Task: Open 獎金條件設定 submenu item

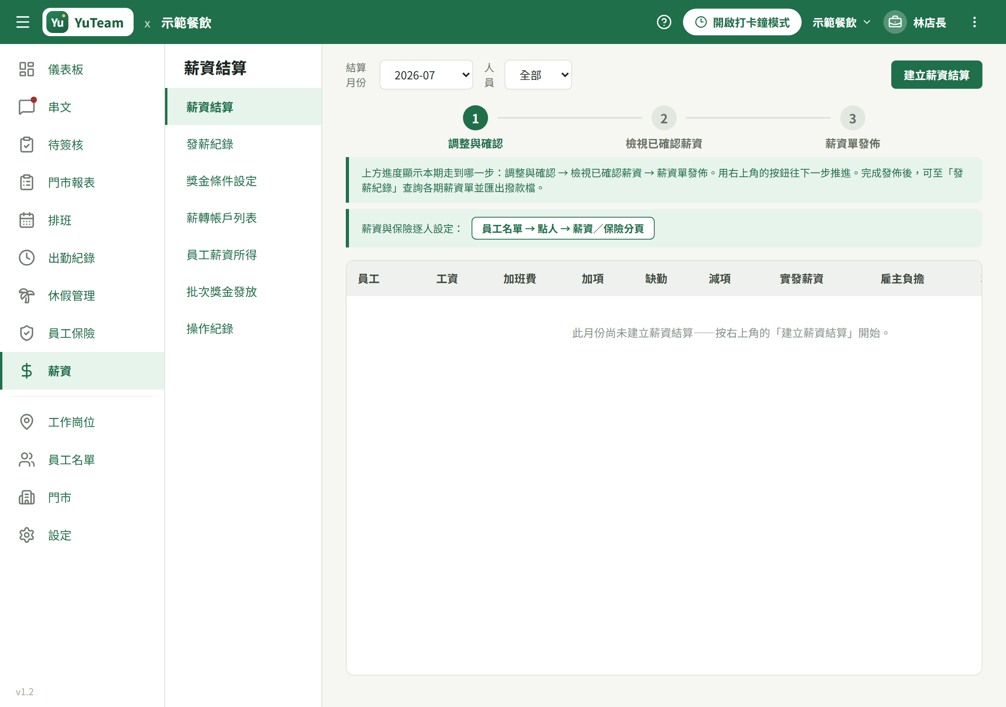Action: click(243, 180)
